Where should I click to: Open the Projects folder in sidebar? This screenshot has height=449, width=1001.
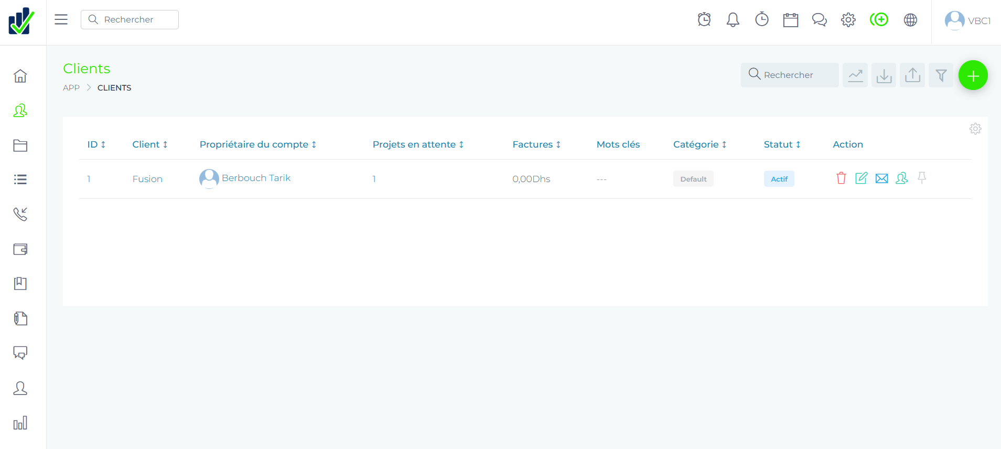pos(20,145)
